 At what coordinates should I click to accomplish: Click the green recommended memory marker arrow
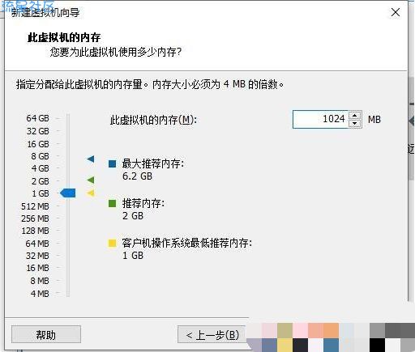(x=91, y=180)
